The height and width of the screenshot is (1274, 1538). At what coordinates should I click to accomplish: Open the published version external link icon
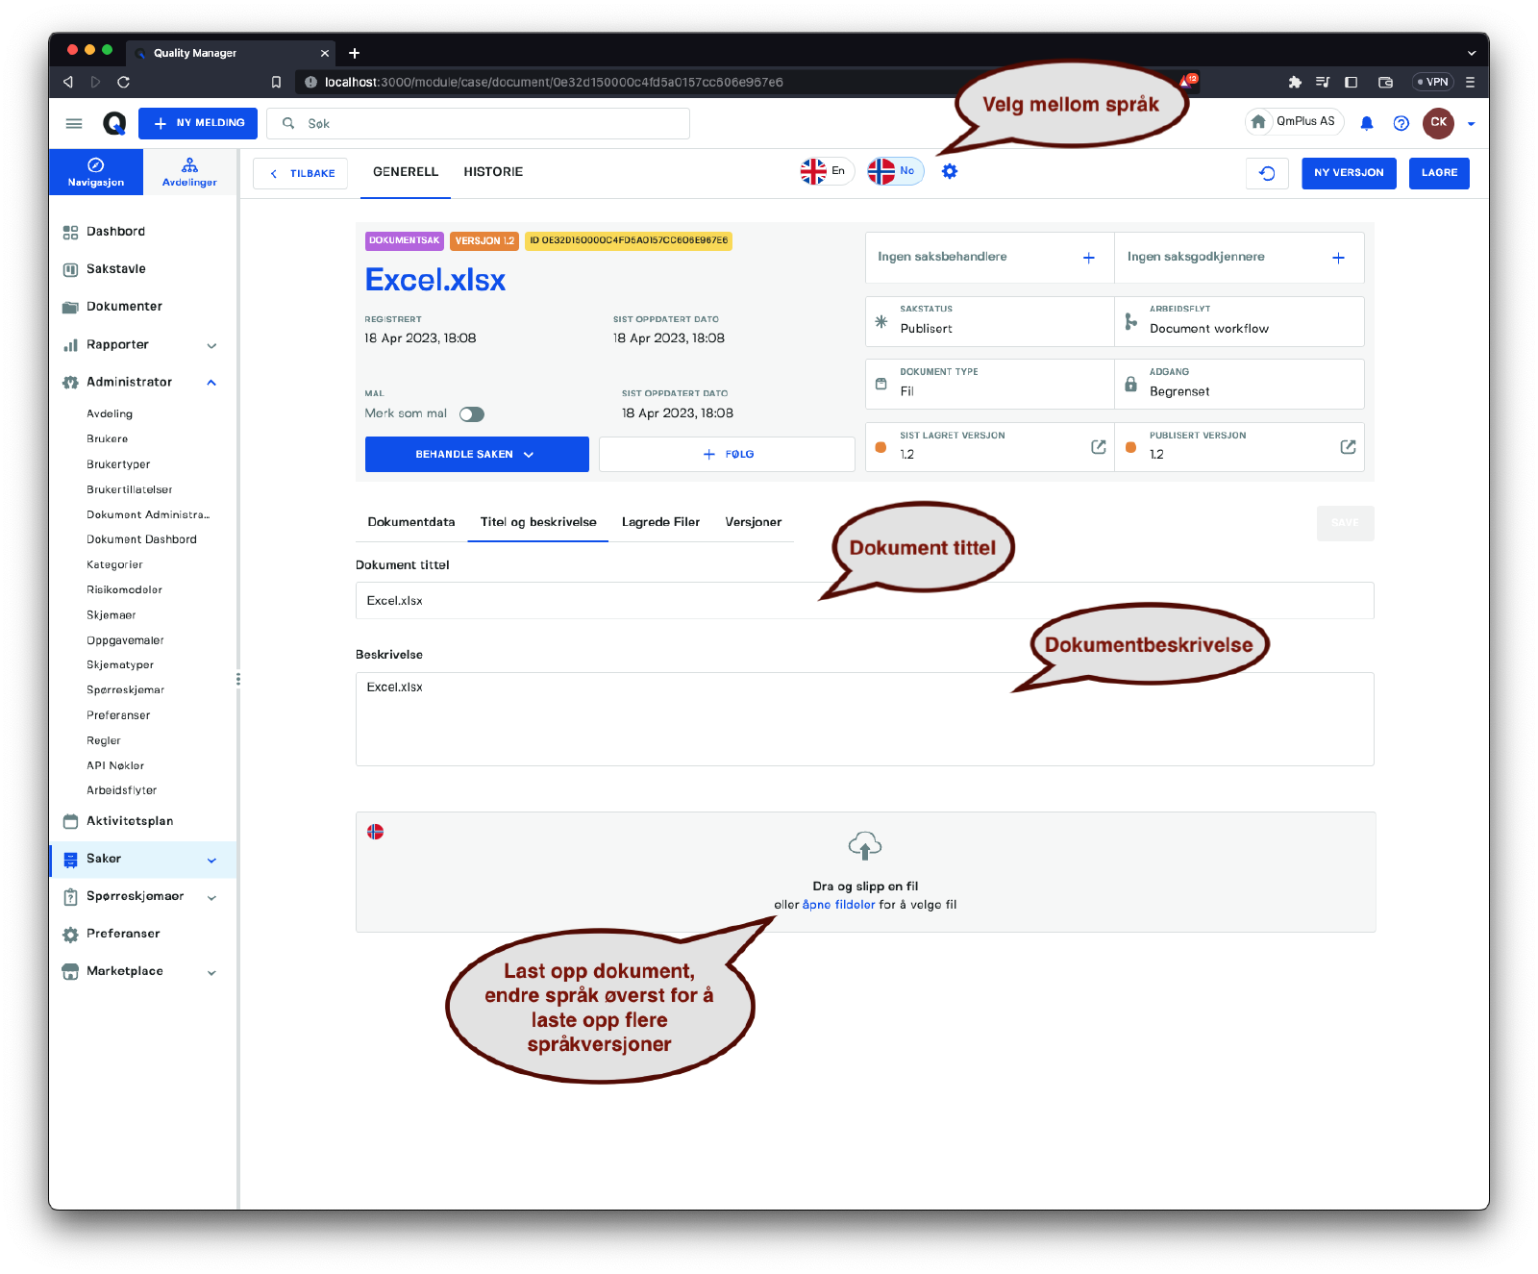tap(1348, 447)
